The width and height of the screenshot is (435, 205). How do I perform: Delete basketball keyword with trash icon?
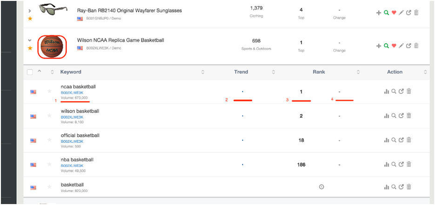click(x=408, y=187)
